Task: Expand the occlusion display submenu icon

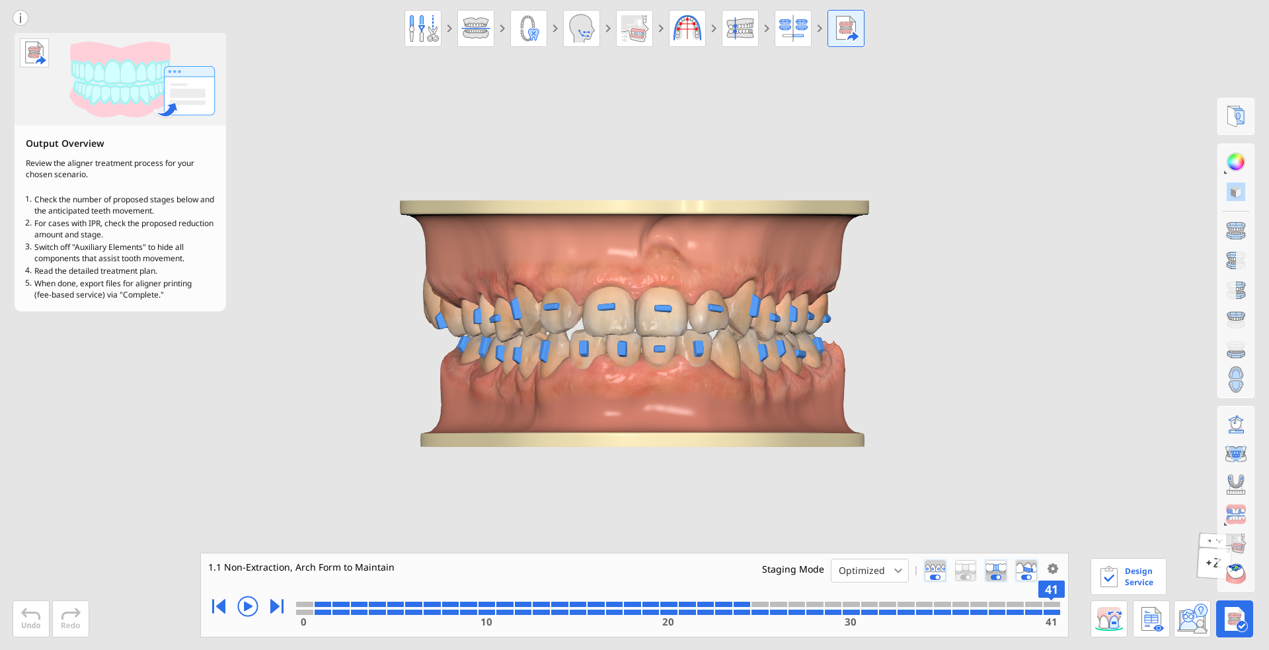Action: (x=1235, y=514)
